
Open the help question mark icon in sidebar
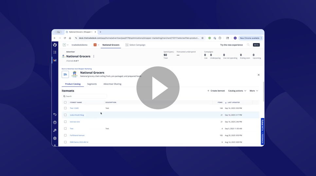[55, 123]
